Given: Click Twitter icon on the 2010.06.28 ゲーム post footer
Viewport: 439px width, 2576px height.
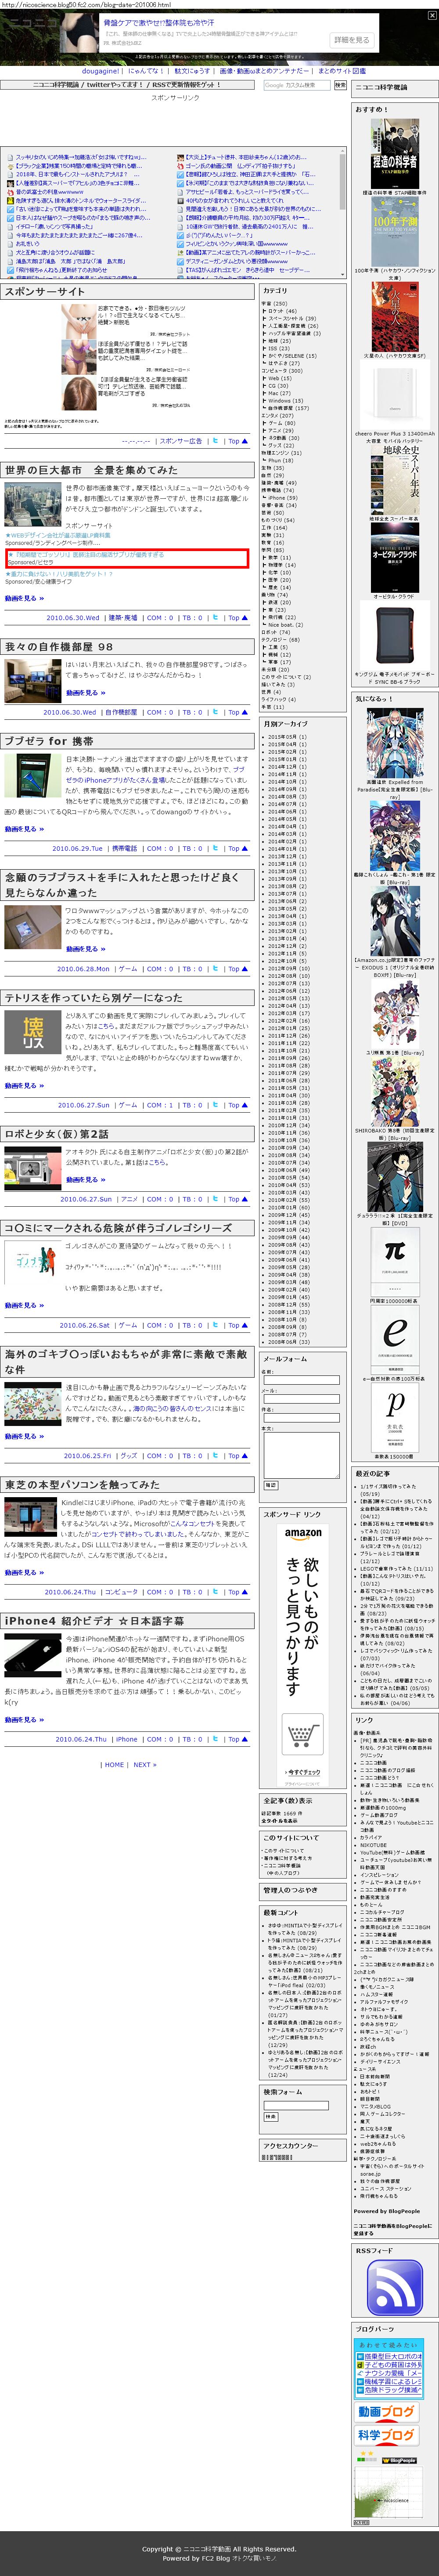Looking at the screenshot, I should tap(215, 968).
